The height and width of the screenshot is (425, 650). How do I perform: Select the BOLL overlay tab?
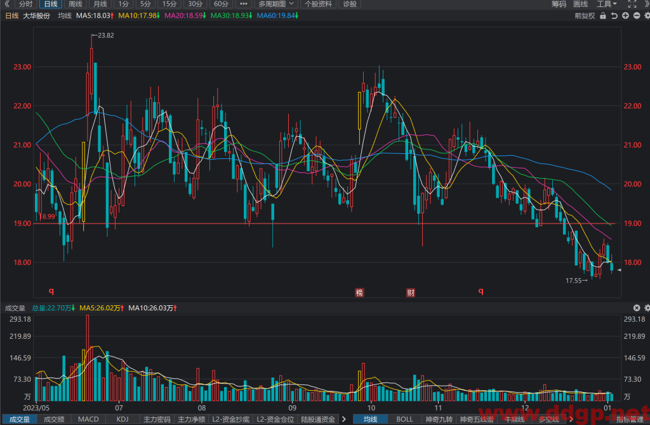pyautogui.click(x=404, y=419)
